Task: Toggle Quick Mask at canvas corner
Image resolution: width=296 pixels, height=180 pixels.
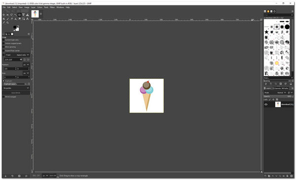Action: 32,172
